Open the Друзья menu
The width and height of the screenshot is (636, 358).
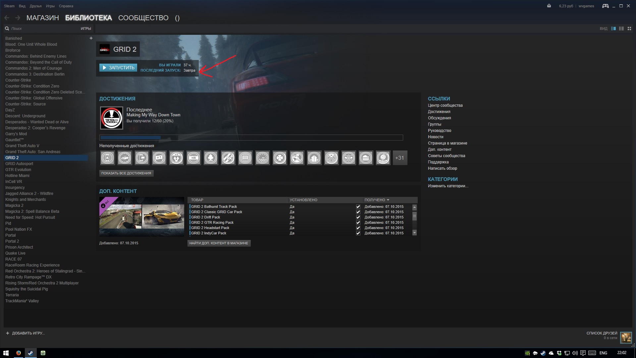[35, 6]
